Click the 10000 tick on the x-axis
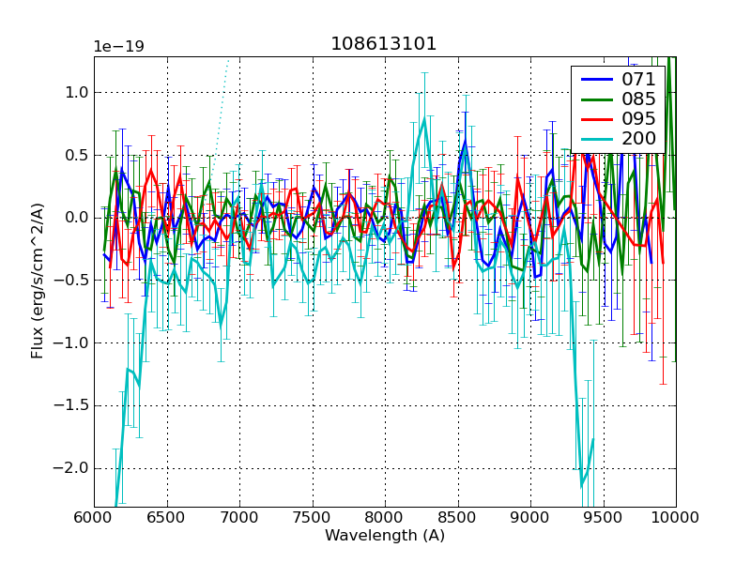Screen dimensions: 751x563 (x=675, y=517)
